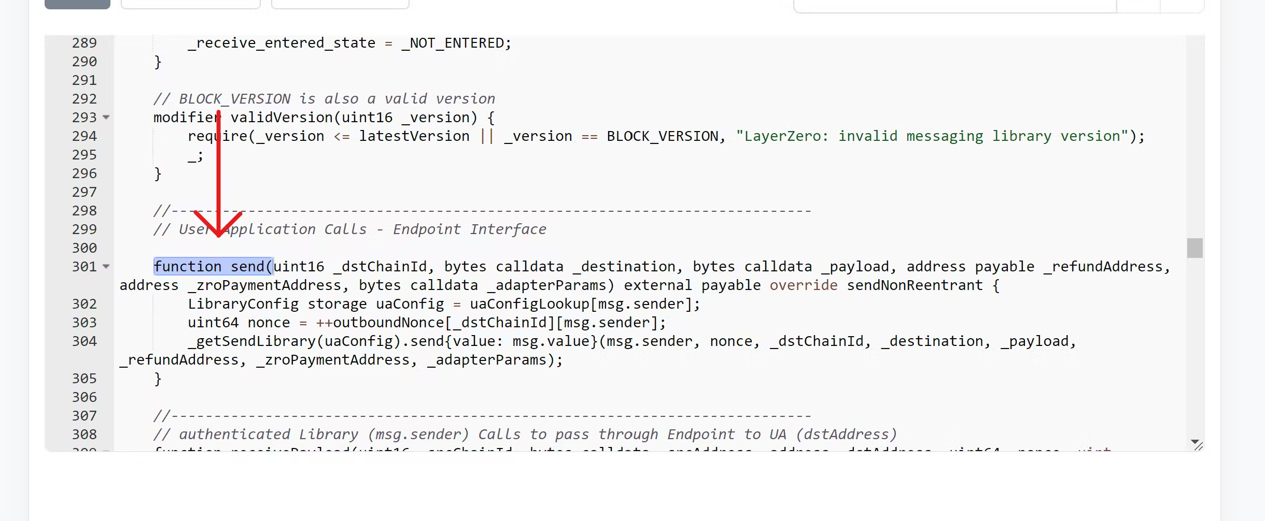Click line number 302 in the gutter
This screenshot has width=1265, height=521.
click(x=85, y=304)
